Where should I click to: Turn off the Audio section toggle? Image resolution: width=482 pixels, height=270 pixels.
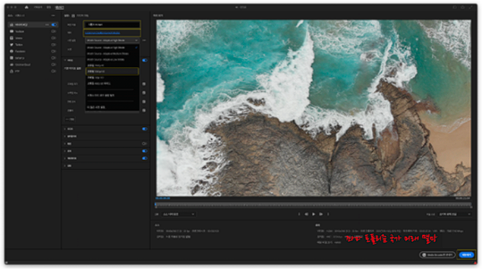tap(144, 129)
